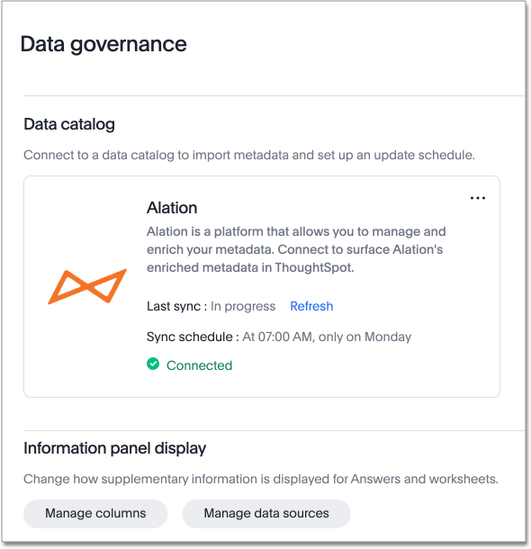
Task: Click the green Connected status text
Action: (x=199, y=365)
